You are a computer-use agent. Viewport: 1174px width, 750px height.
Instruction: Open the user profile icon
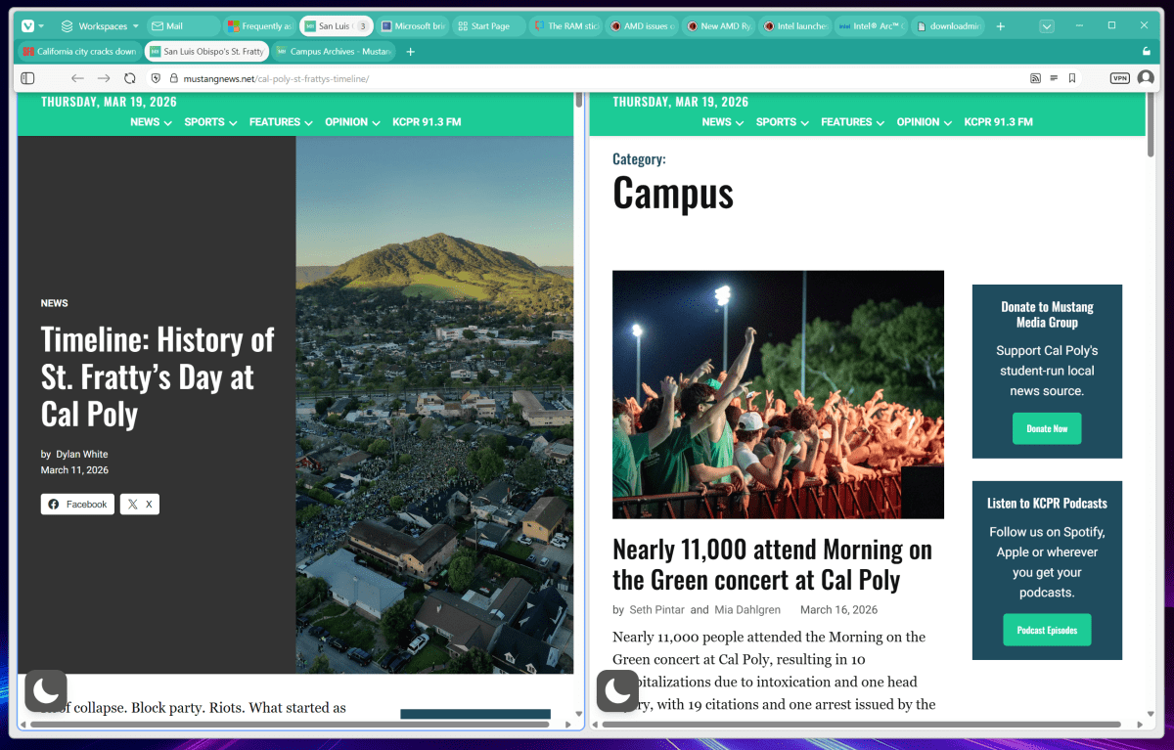(1146, 78)
